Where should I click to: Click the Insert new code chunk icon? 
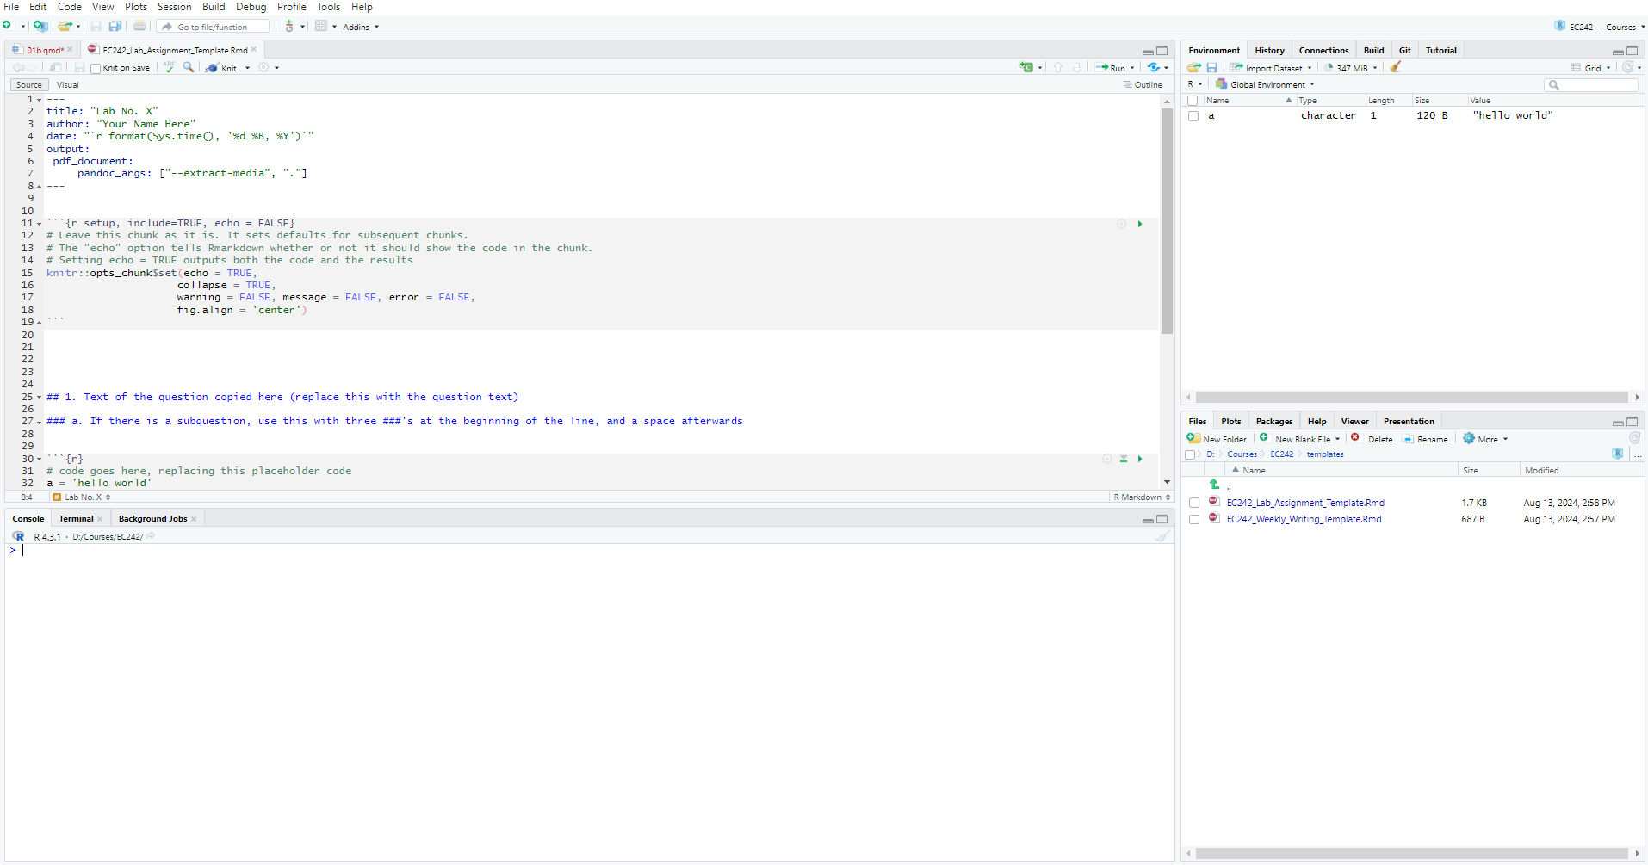click(x=1026, y=67)
